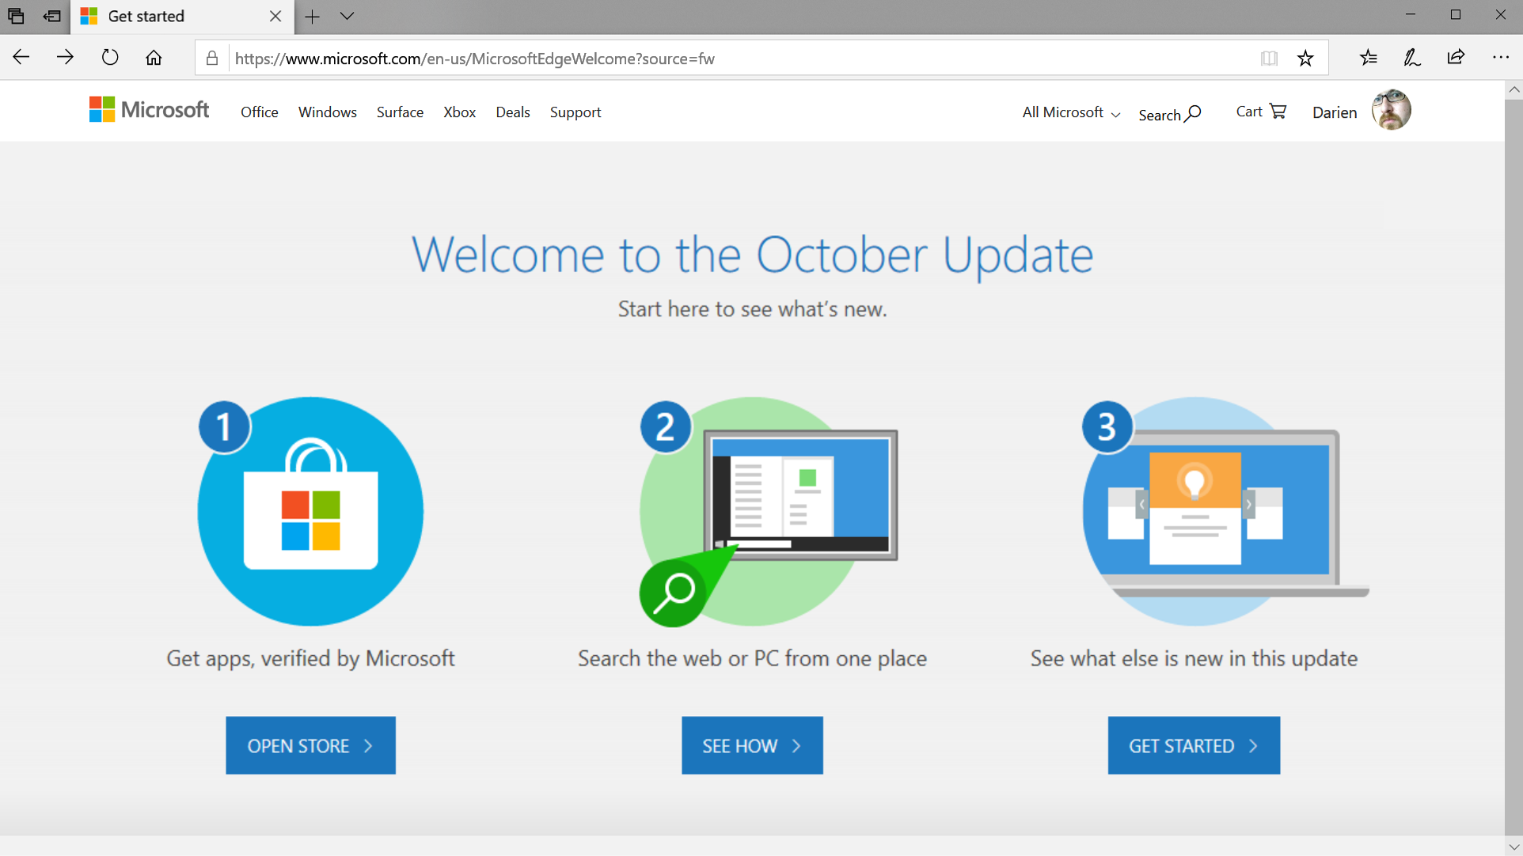Screen dimensions: 1523x856
Task: Click the set these tabs aside icon
Action: tap(51, 16)
